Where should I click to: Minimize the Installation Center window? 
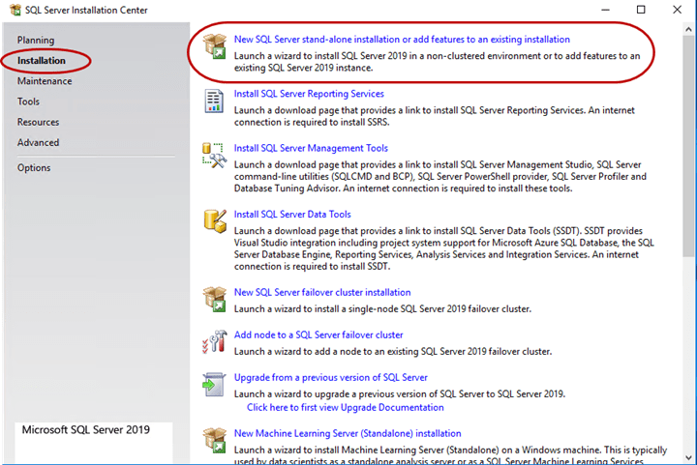(x=605, y=10)
